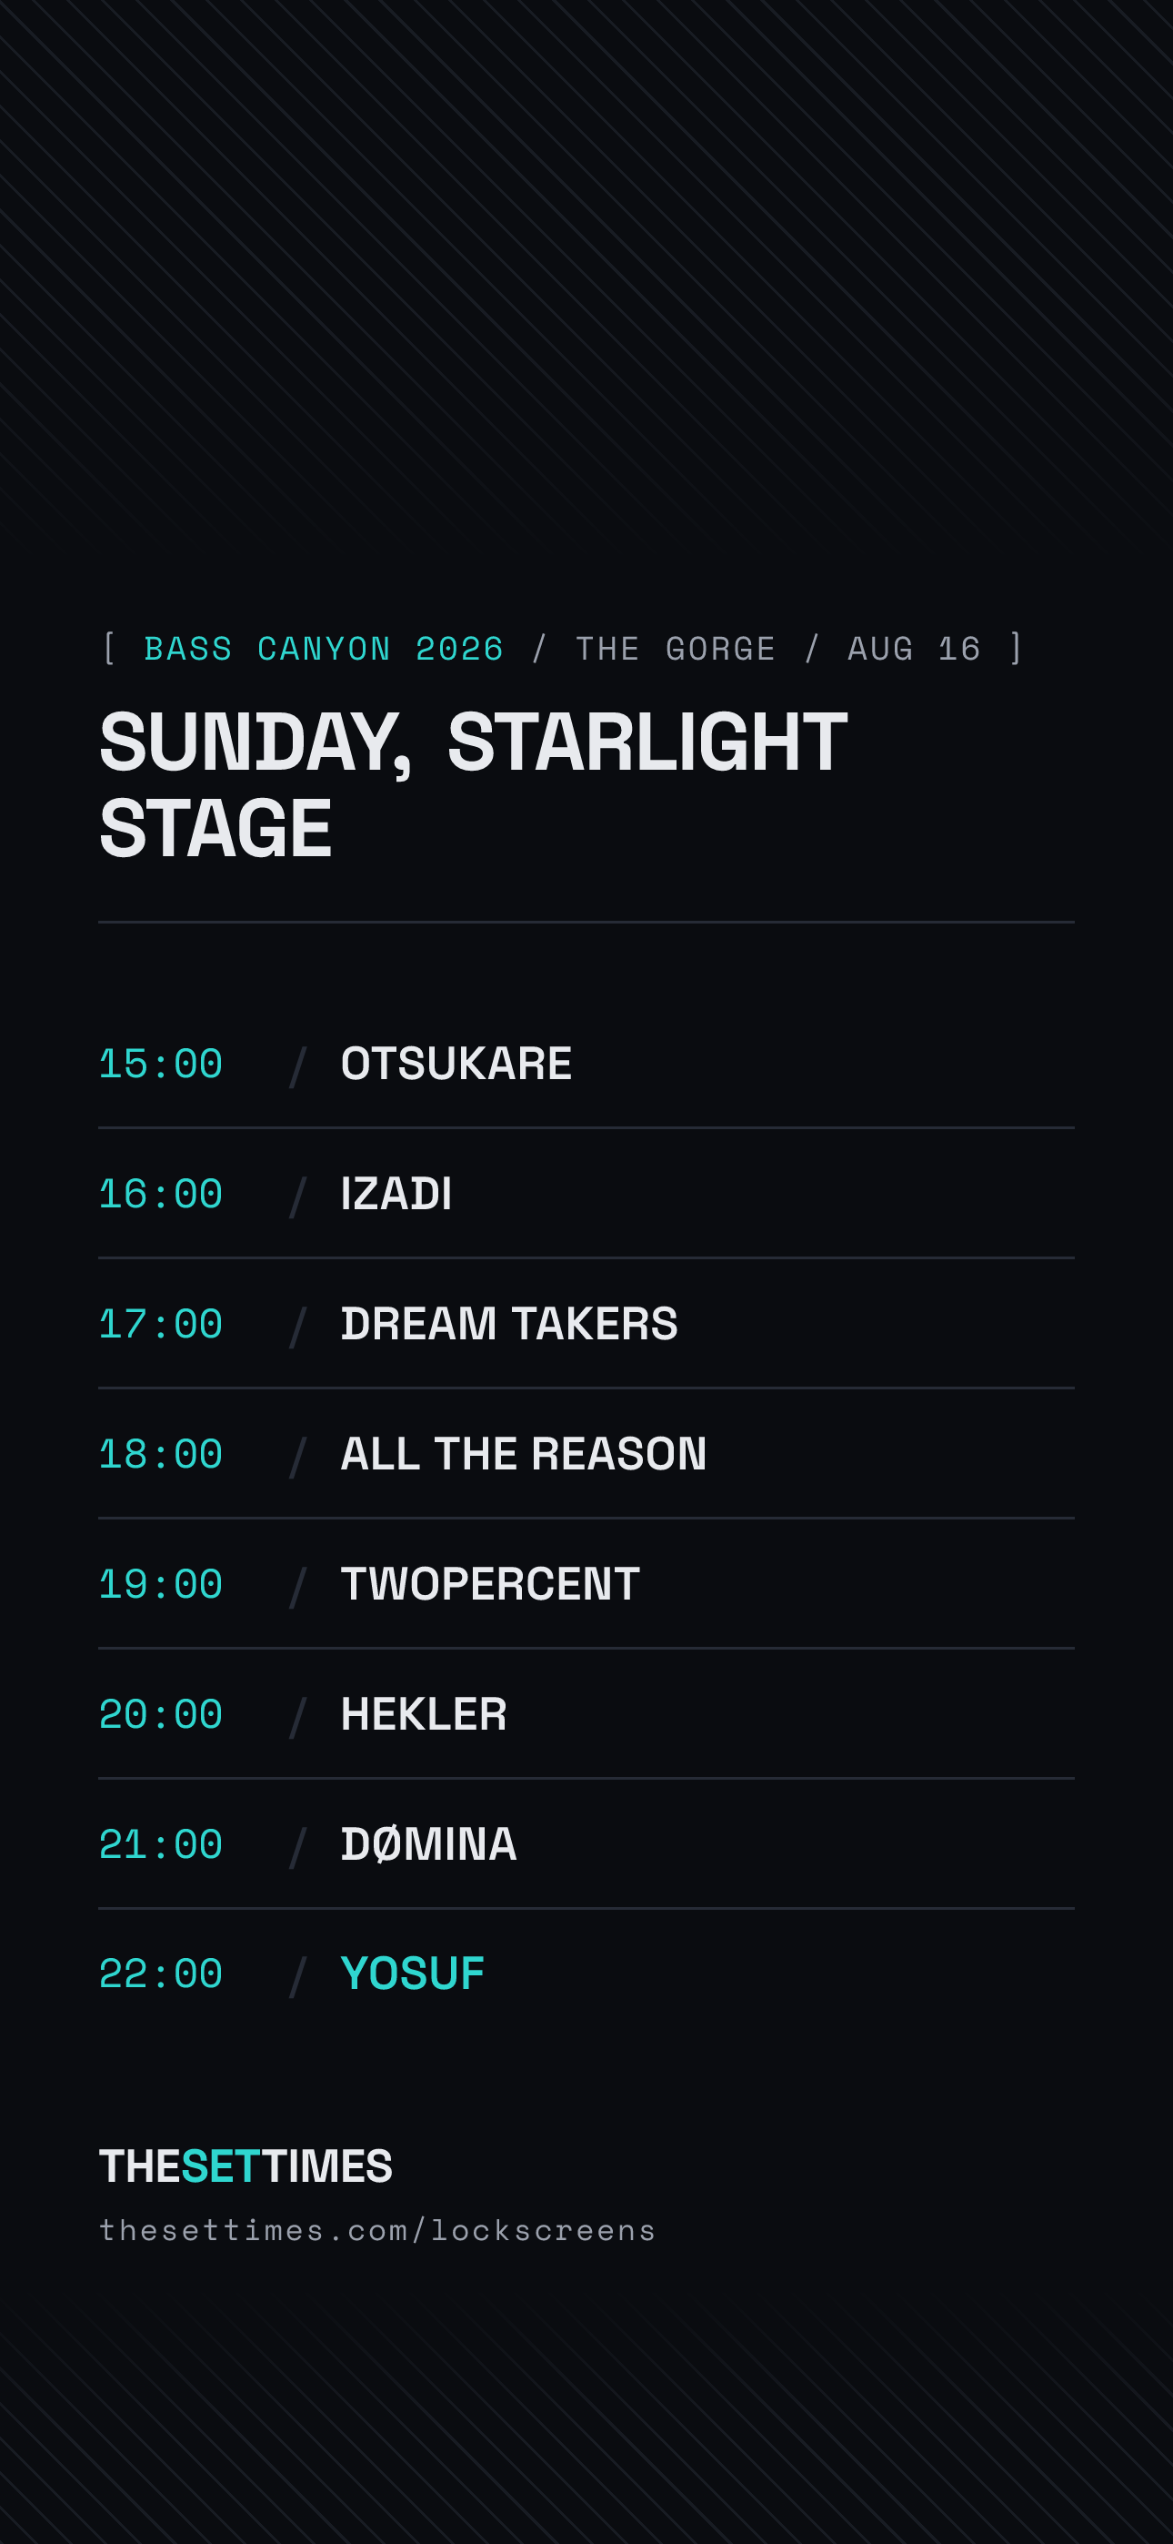1173x2544 pixels.
Task: Click the 19:00 time label
Action: 161,1585
